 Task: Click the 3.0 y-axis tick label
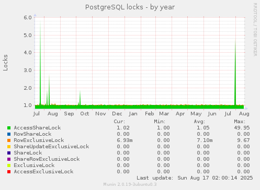pos(28,70)
